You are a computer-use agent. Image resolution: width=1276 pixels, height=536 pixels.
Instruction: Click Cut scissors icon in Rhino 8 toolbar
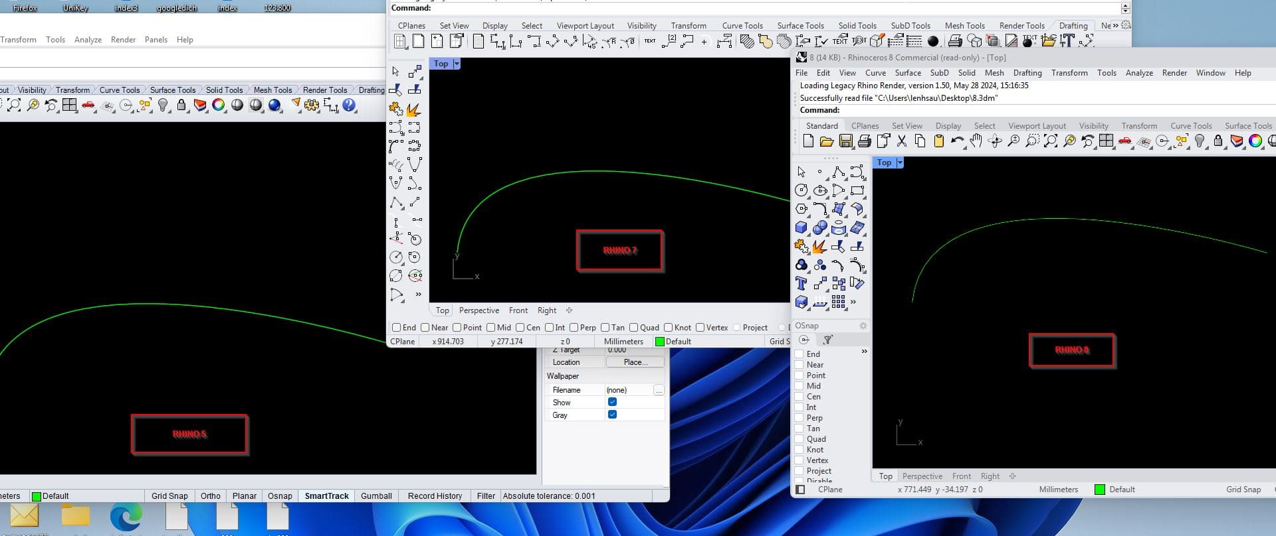(902, 141)
